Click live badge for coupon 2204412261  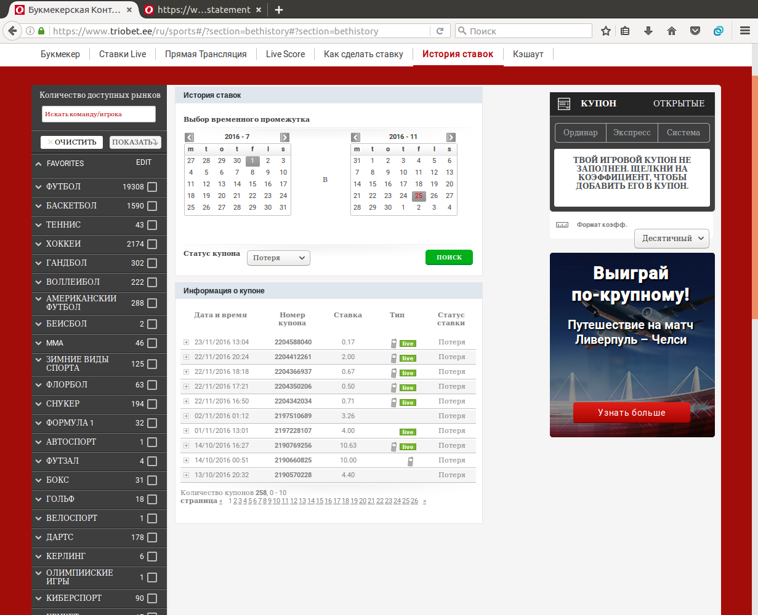pos(408,359)
